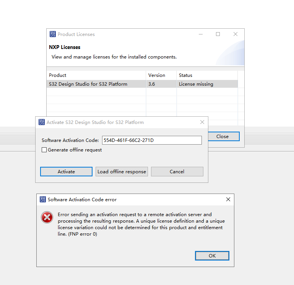Click S32DS icon in Product Licenses title bar
The height and width of the screenshot is (285, 294).
[53, 34]
